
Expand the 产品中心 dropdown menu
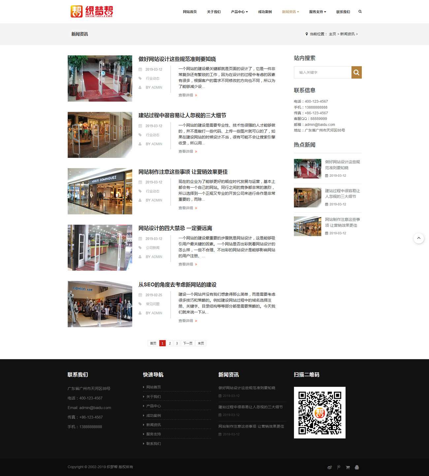[239, 12]
